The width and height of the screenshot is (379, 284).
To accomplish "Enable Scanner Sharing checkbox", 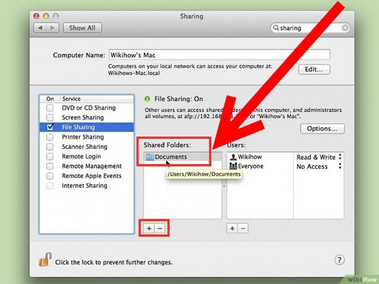I will click(50, 146).
